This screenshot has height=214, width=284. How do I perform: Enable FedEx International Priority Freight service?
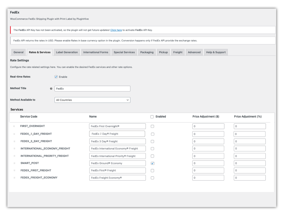click(x=153, y=156)
